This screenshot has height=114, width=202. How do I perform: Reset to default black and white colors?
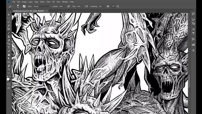pos(8,76)
